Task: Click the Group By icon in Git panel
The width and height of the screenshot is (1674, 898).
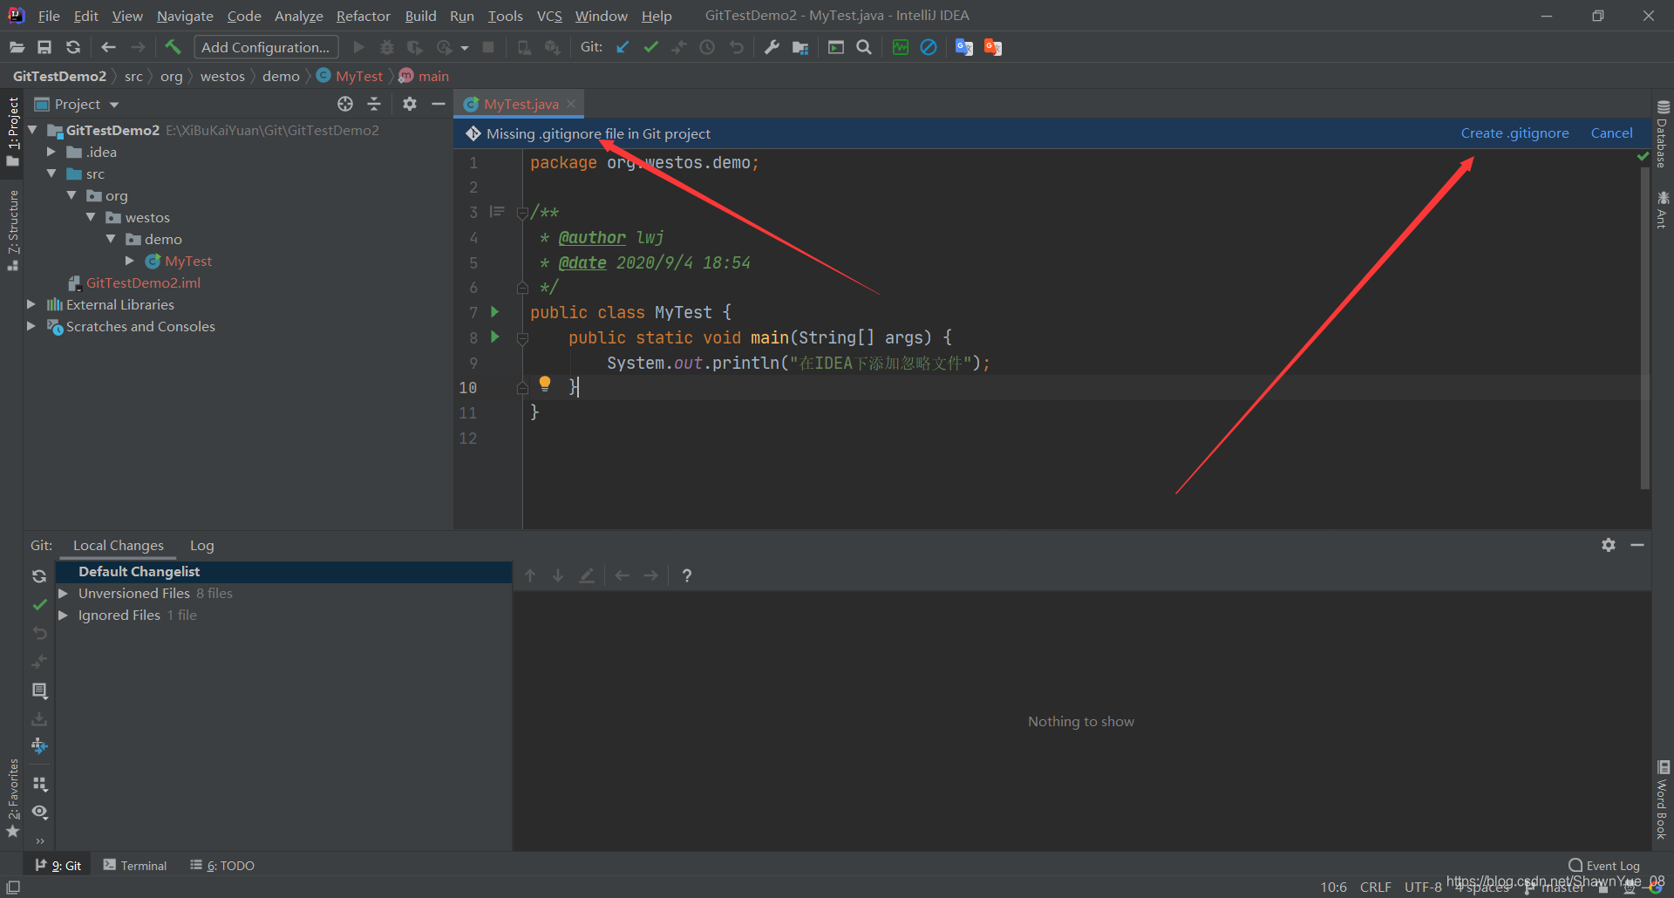Action: [x=39, y=784]
